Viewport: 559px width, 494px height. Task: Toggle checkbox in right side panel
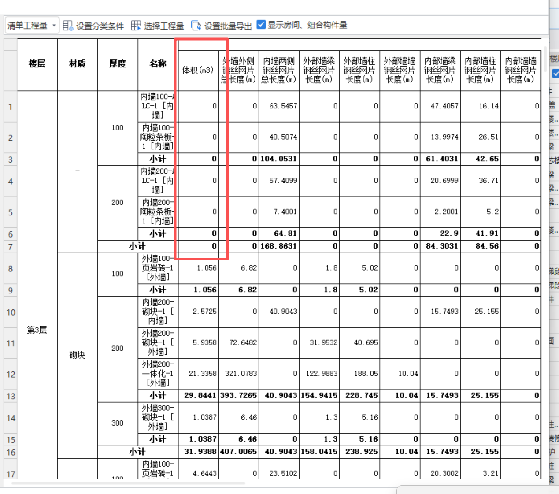(x=555, y=74)
